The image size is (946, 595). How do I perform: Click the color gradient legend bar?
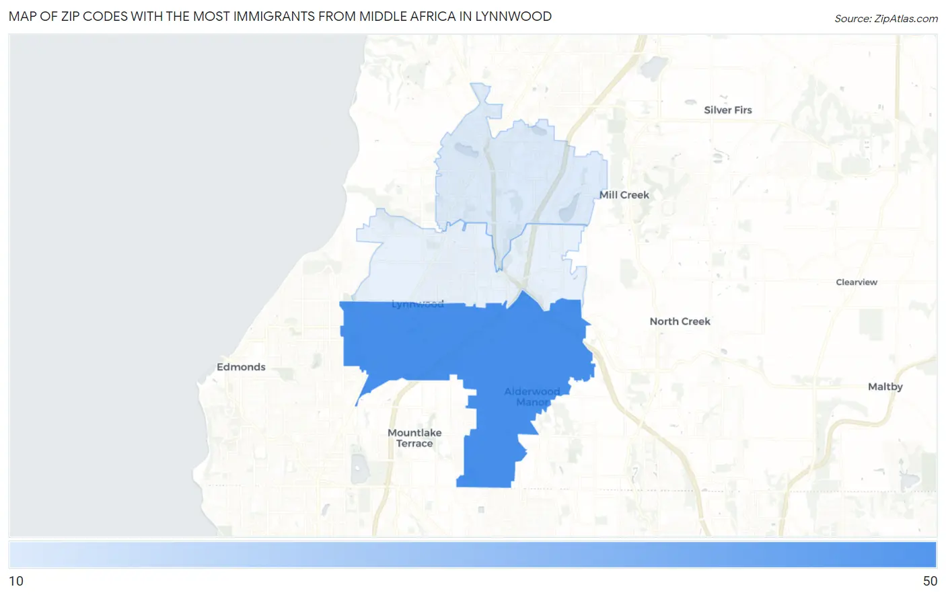[472, 555]
